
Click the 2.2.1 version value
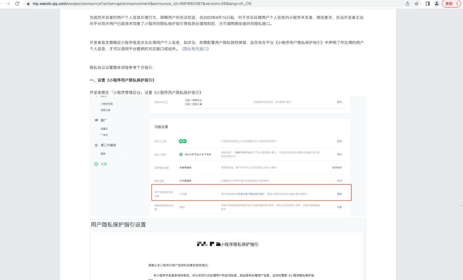coord(182,207)
